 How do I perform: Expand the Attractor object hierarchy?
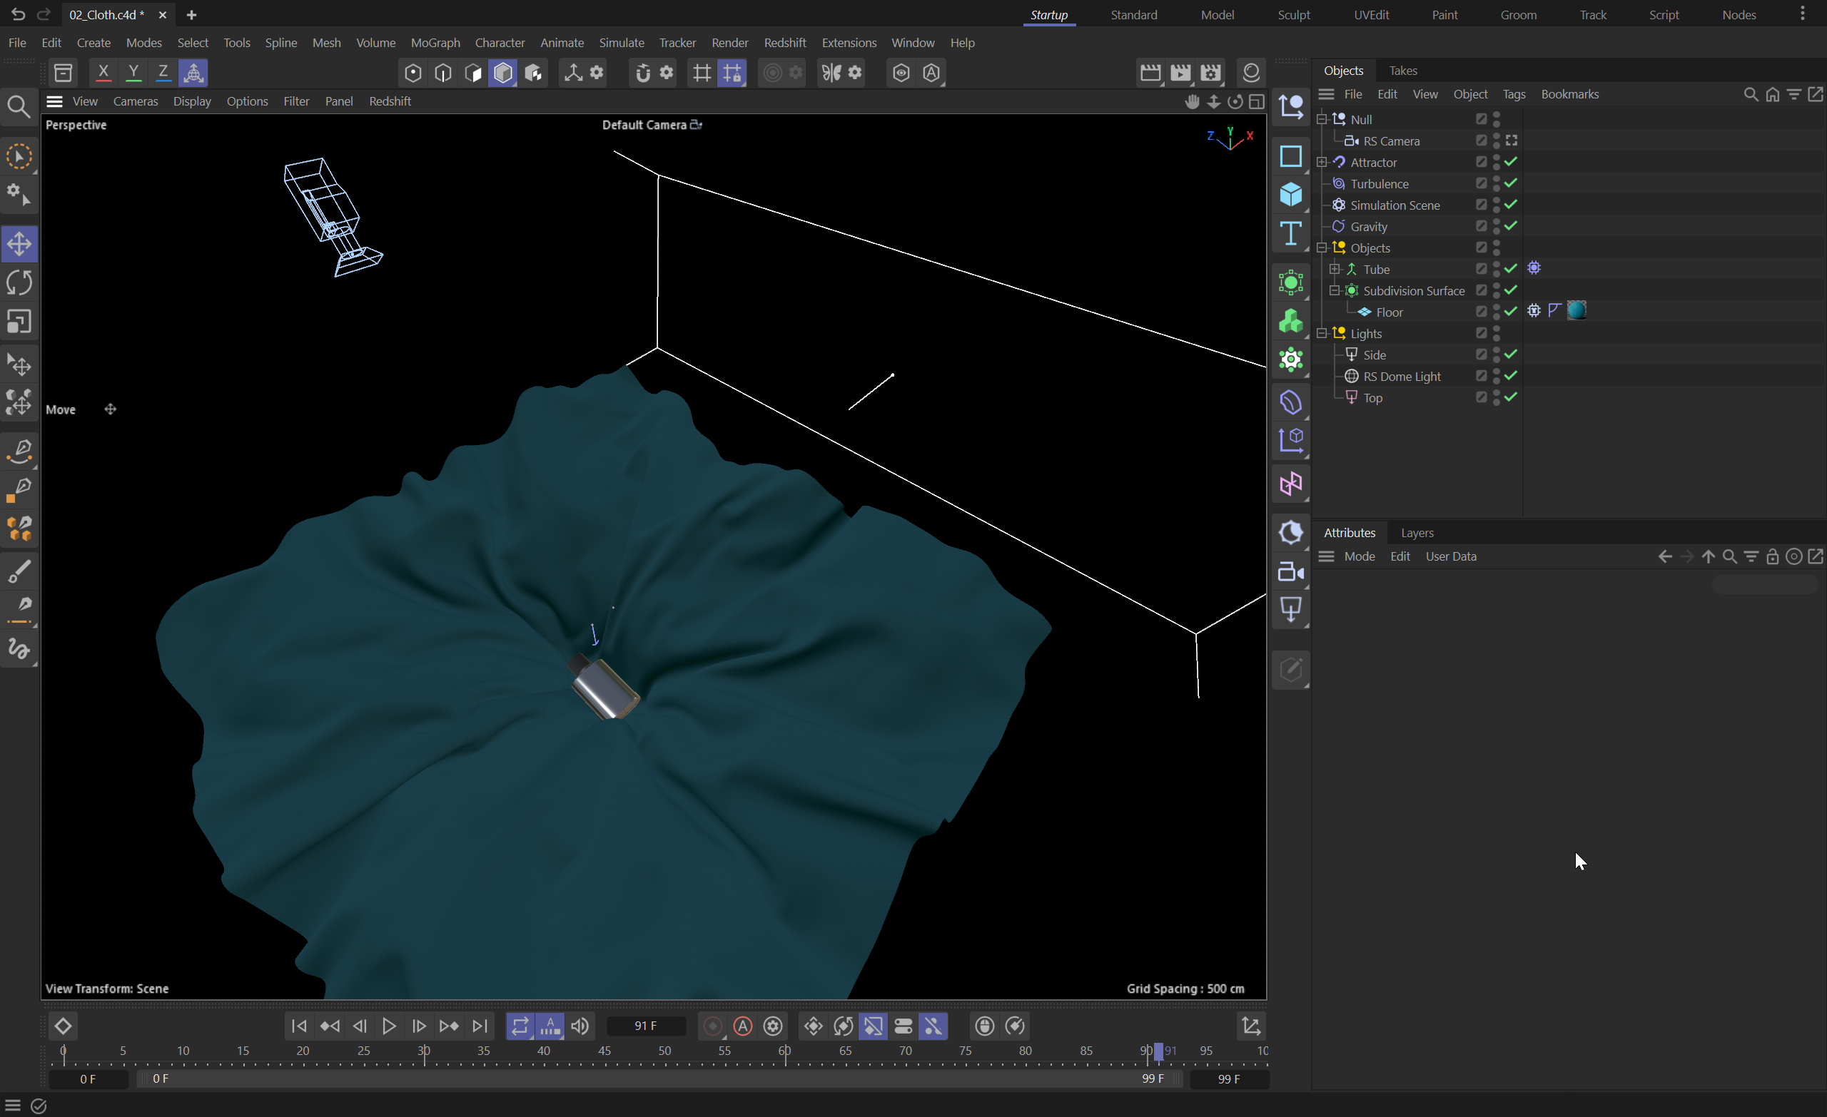coord(1321,163)
